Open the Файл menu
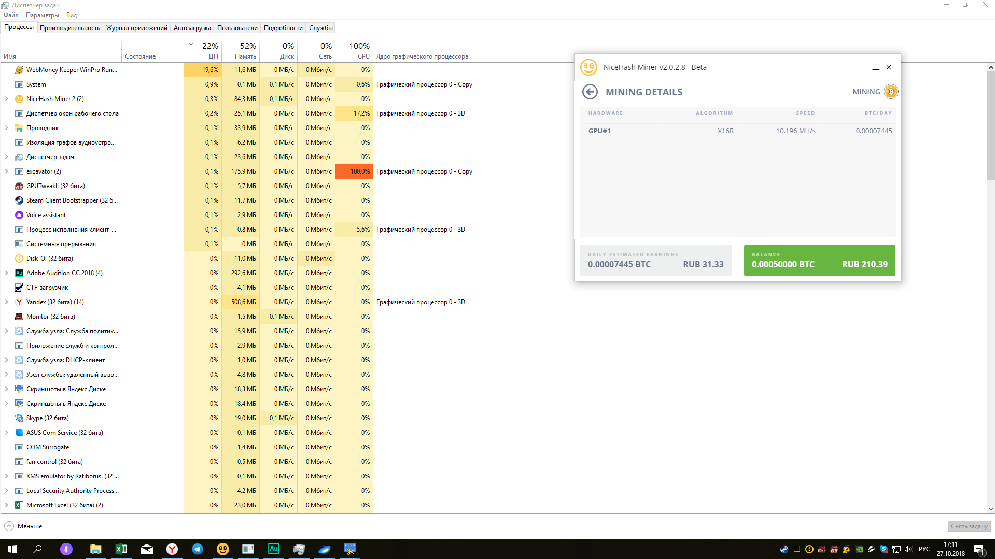This screenshot has height=559, width=995. (11, 15)
